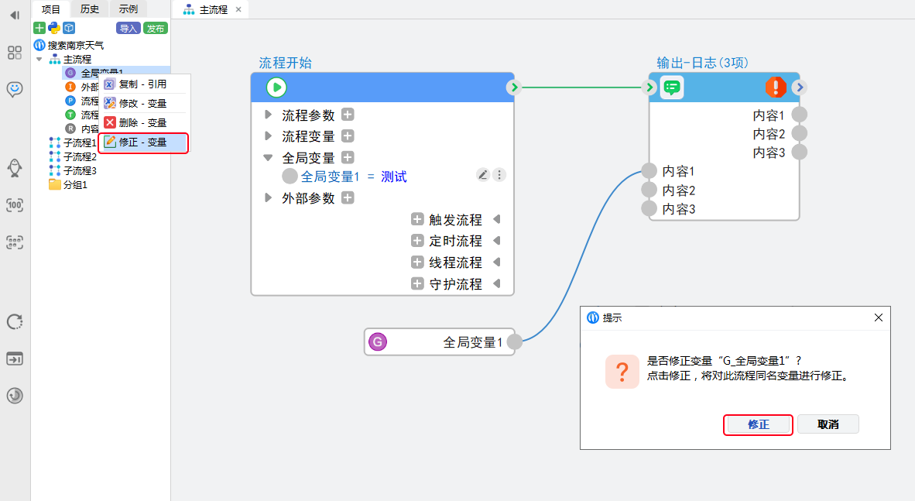
Task: Switch to the 历史 tab
Action: pyautogui.click(x=90, y=9)
